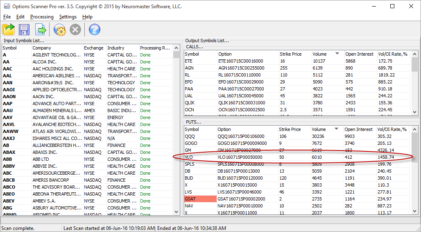Open the File menu
The width and height of the screenshot is (421, 232).
(x=7, y=17)
